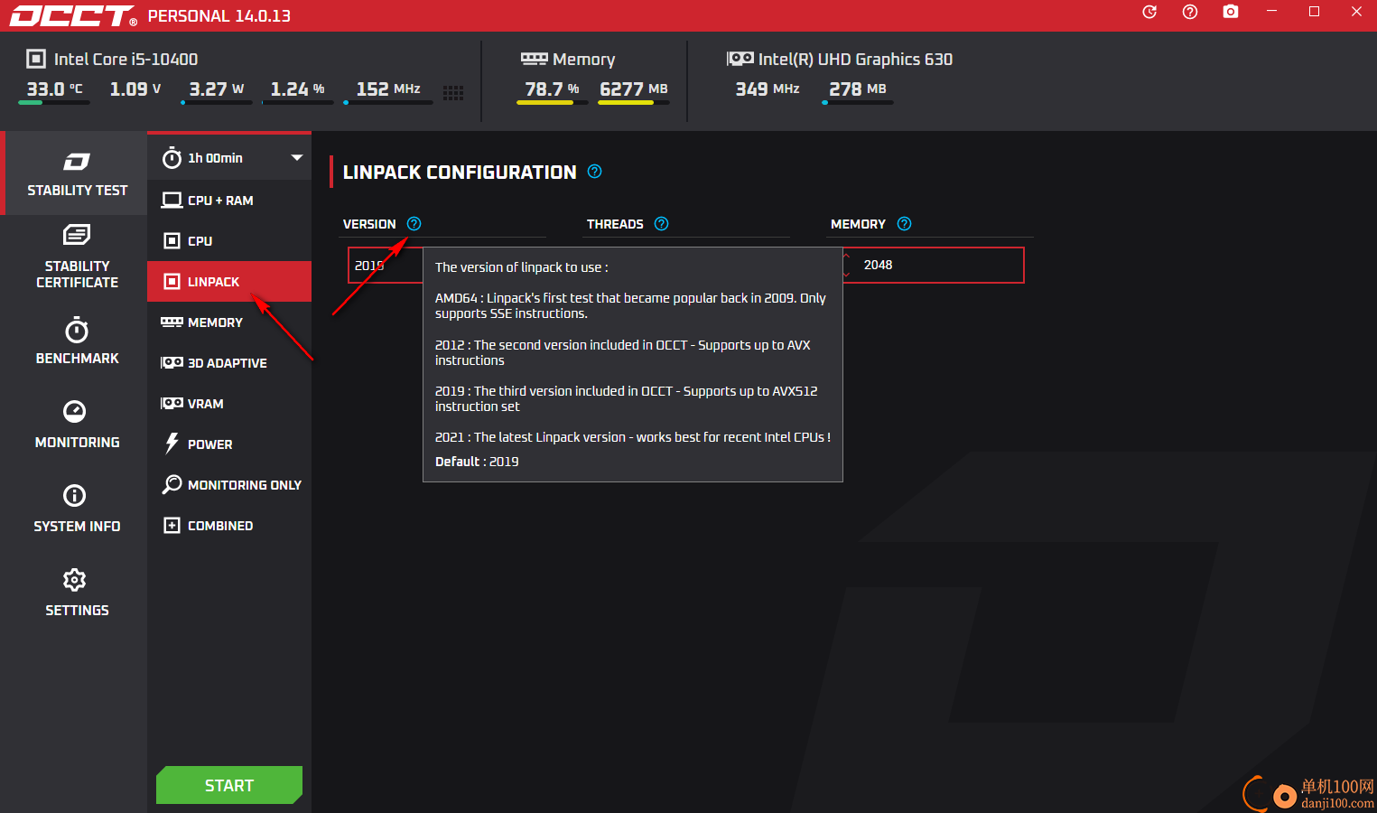Viewport: 1377px width, 813px height.
Task: Maximize the OCCT window
Action: (1314, 12)
